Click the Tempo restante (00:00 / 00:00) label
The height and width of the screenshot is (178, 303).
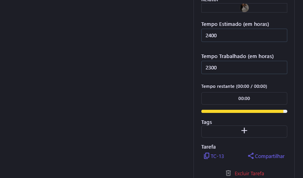(x=234, y=86)
